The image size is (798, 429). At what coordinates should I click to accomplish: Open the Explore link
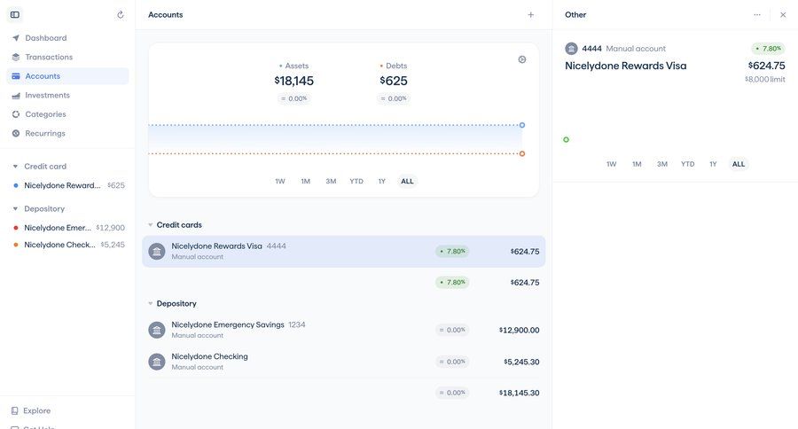(36, 410)
